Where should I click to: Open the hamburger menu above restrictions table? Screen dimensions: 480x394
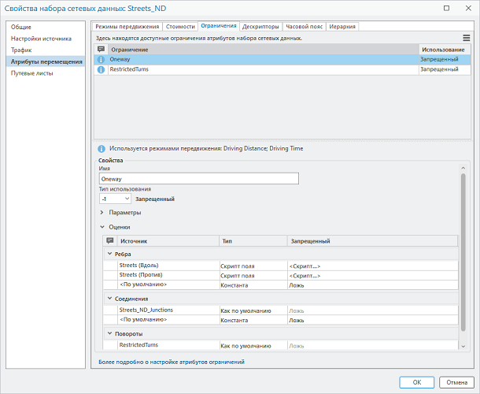point(466,37)
